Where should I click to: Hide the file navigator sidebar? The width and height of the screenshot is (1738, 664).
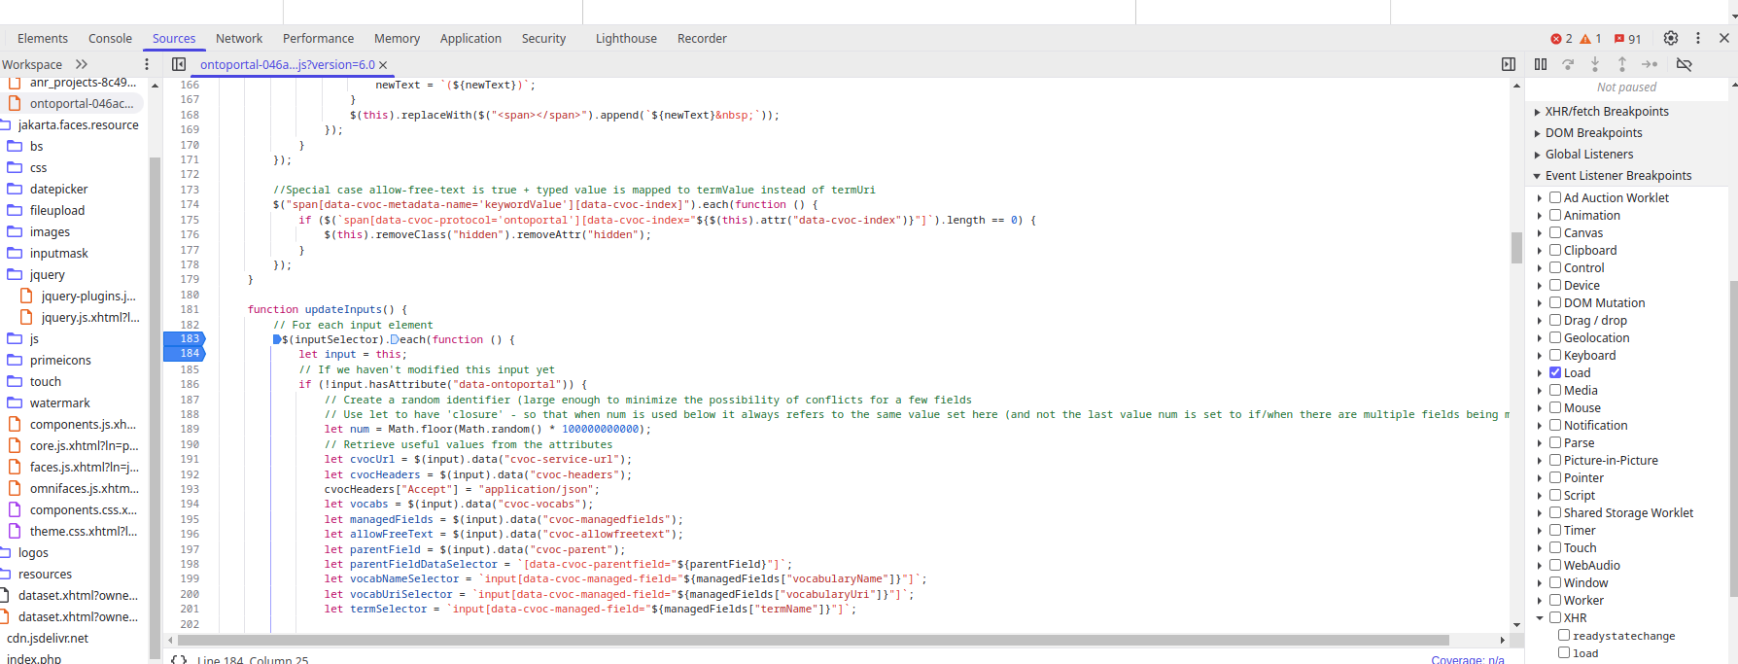coord(179,64)
